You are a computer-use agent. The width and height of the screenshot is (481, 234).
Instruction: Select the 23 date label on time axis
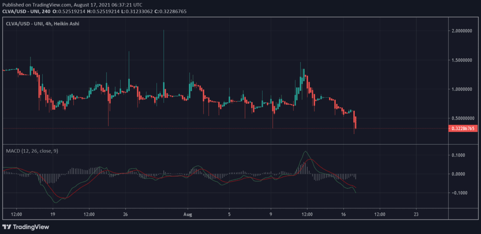tap(416, 213)
